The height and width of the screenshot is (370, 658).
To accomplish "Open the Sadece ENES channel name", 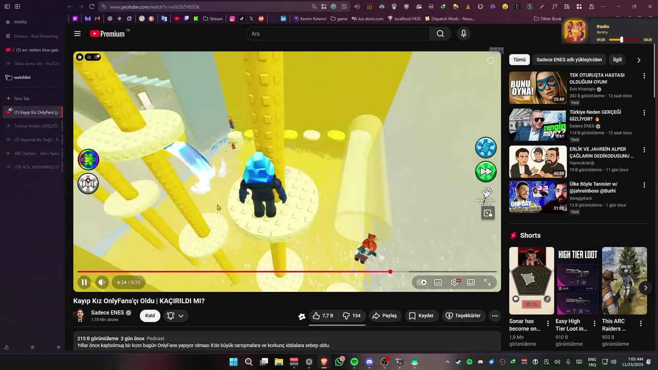I will pyautogui.click(x=107, y=312).
